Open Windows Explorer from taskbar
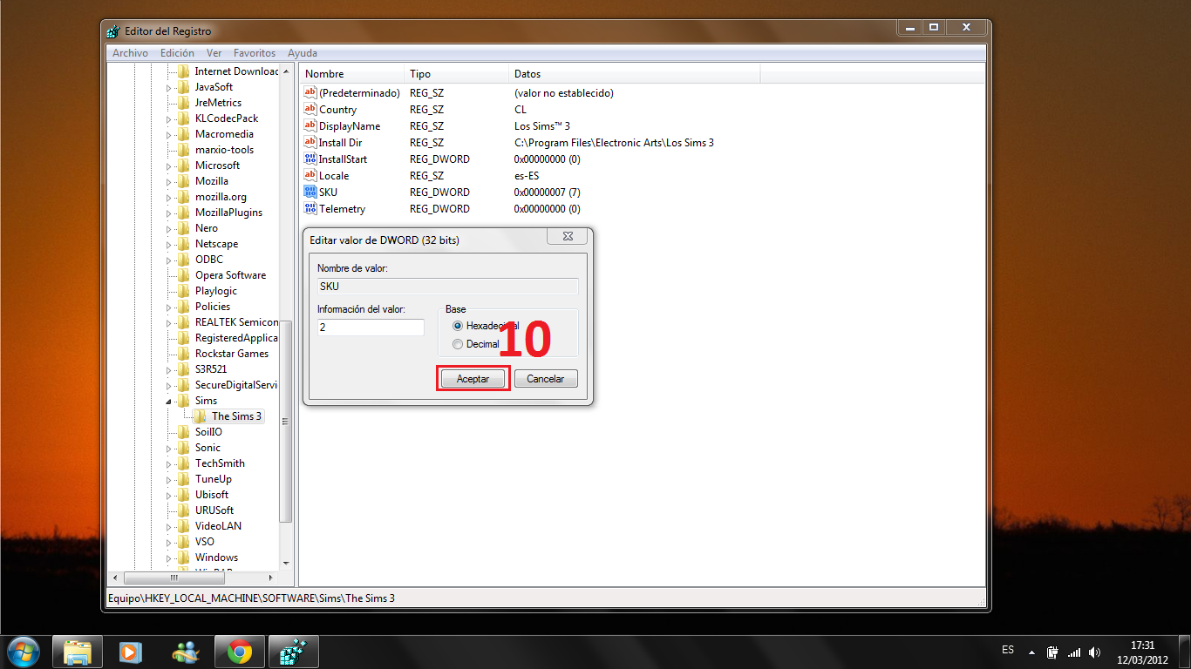 77,652
